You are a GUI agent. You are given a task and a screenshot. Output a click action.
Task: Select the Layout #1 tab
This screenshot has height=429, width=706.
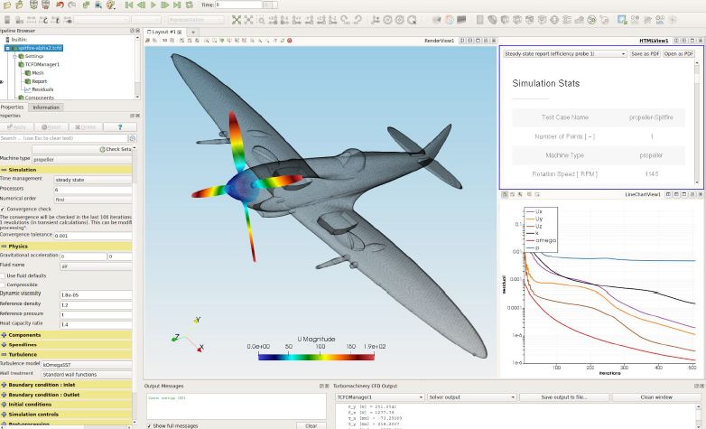pyautogui.click(x=164, y=32)
